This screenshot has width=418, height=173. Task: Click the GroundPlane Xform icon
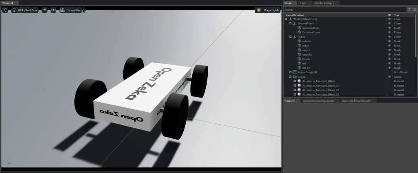295,23
